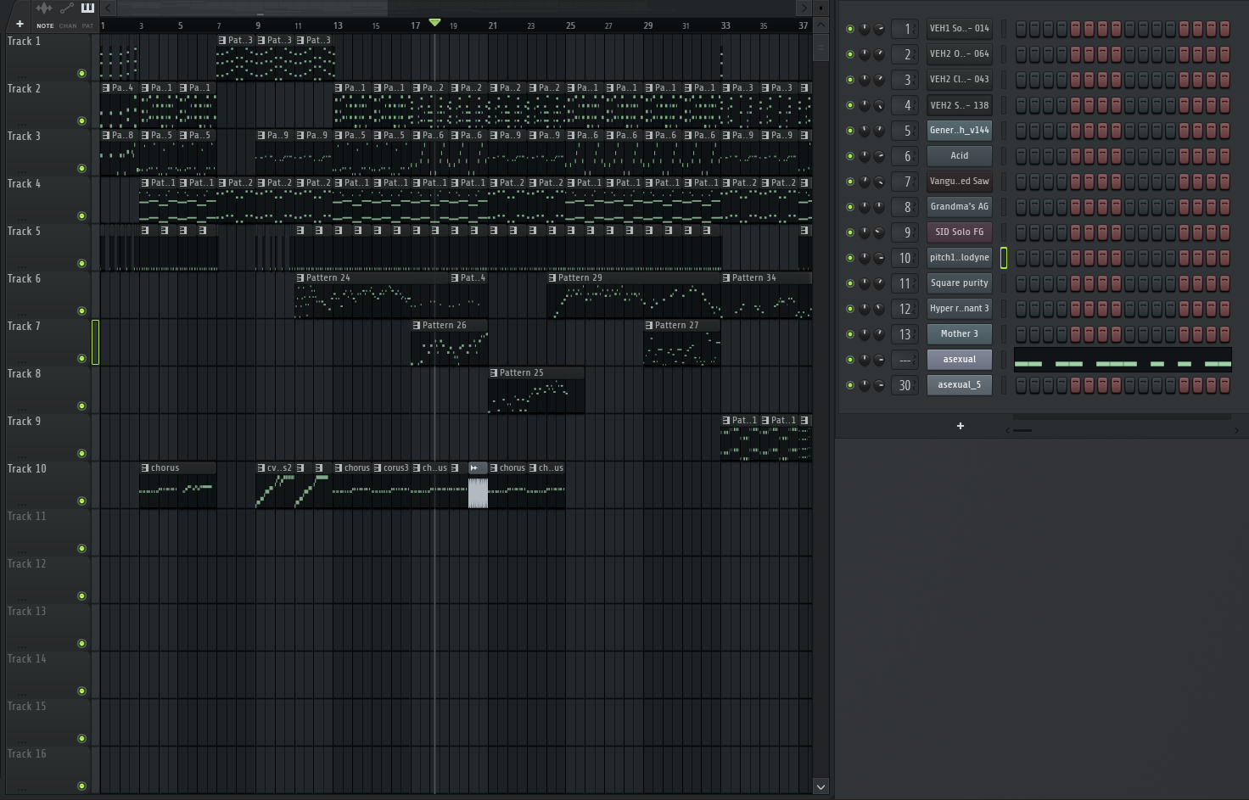This screenshot has height=800, width=1249.
Task: Click the audio waveform NOTE icon
Action: pyautogui.click(x=44, y=8)
